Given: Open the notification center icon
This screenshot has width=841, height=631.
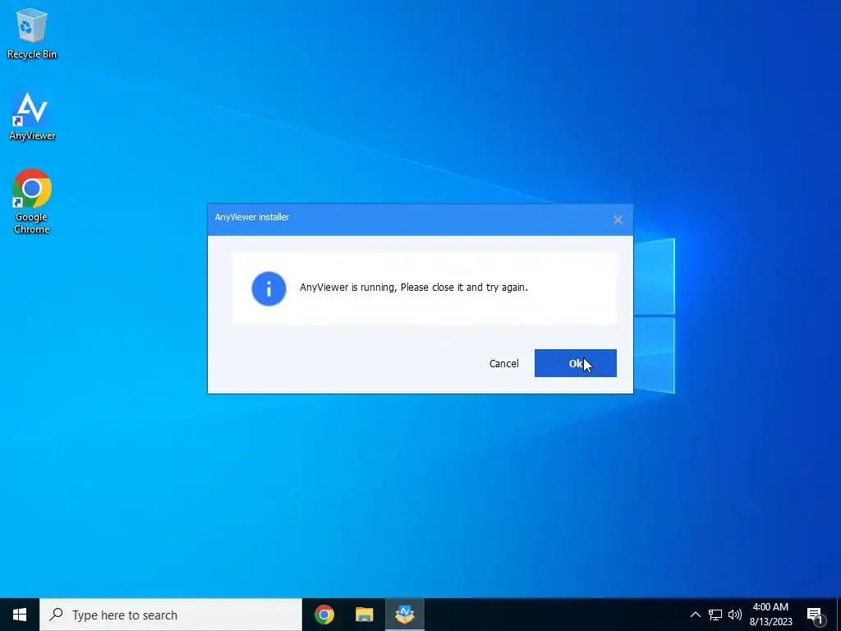Looking at the screenshot, I should click(816, 615).
